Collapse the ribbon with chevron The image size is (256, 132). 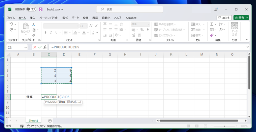[x=247, y=39]
